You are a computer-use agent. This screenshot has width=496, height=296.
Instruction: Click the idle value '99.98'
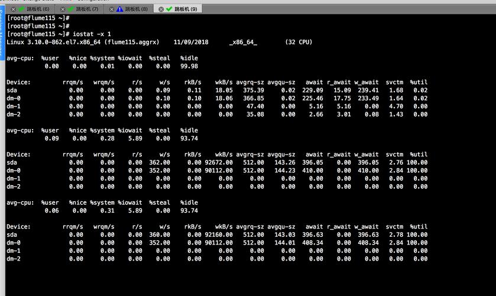pos(189,66)
